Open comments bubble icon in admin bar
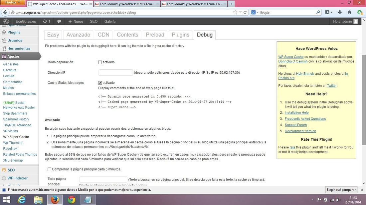Viewport: 366px width, 205px height. pyautogui.click(x=59, y=22)
